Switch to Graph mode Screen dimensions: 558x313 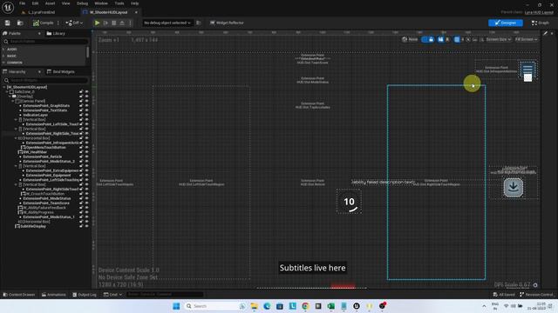(x=541, y=23)
